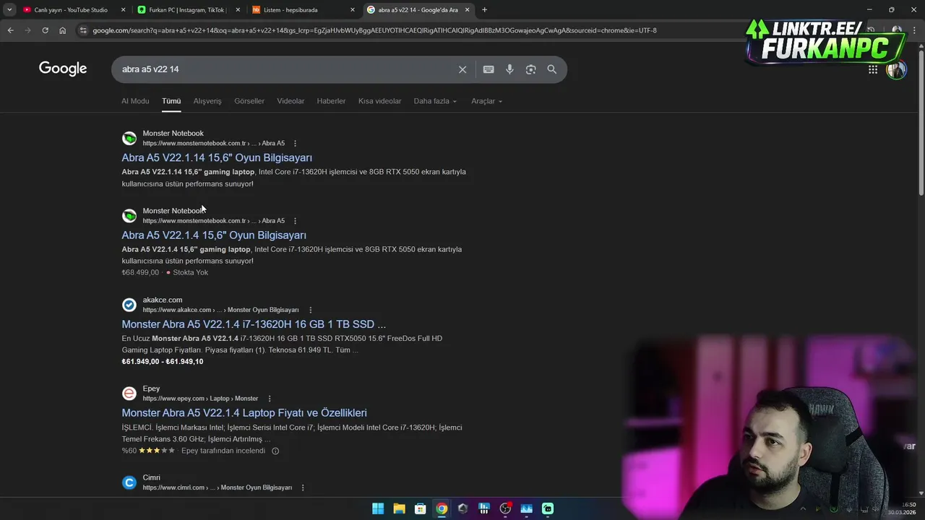Screen dimensions: 925x520
Task: Select the AI Modu search filter
Action: (x=135, y=101)
